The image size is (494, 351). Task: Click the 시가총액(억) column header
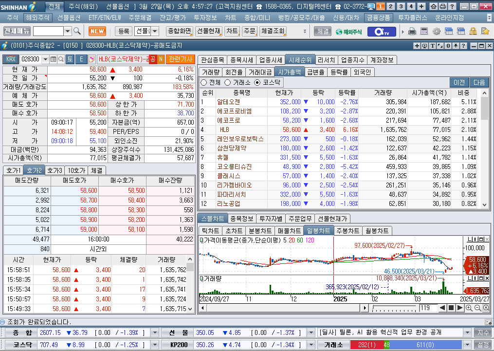[429, 92]
